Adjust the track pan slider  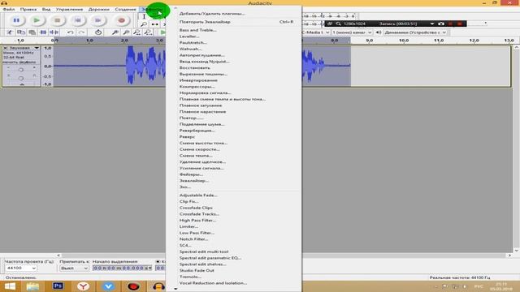(x=21, y=78)
